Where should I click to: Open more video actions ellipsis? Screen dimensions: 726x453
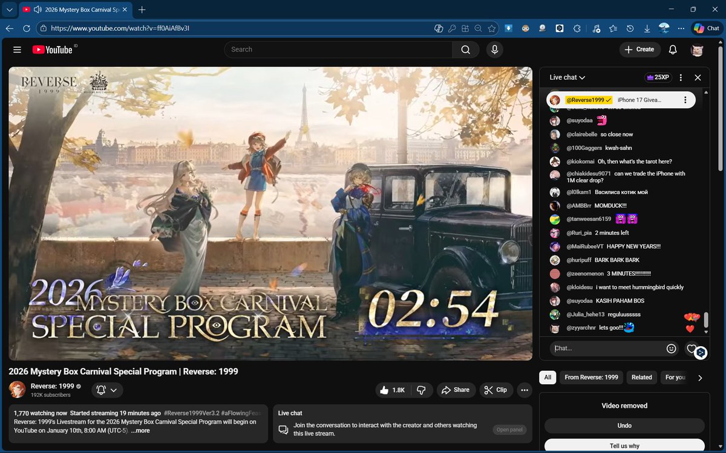[x=525, y=390]
